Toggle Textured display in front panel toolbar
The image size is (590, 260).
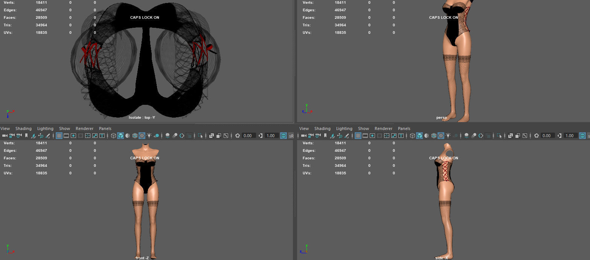pos(142,136)
